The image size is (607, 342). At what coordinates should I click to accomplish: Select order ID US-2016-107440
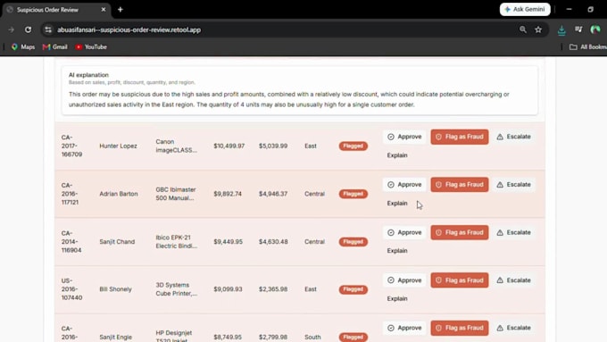pos(71,289)
